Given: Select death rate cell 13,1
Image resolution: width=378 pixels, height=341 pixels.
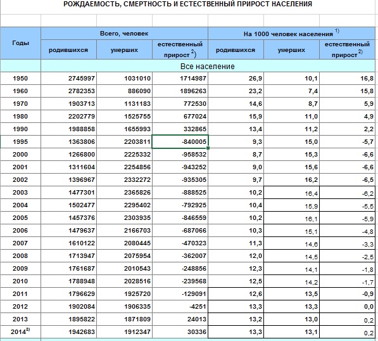Looking at the screenshot, I should (x=291, y=331).
